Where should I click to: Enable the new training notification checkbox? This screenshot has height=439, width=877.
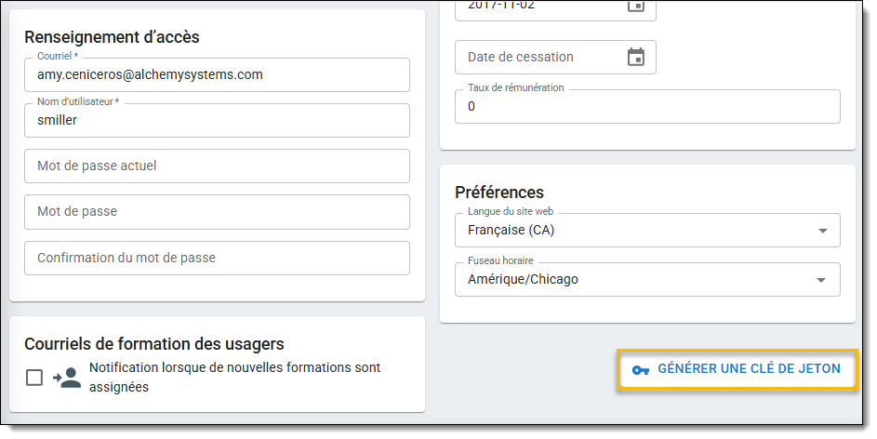point(34,378)
